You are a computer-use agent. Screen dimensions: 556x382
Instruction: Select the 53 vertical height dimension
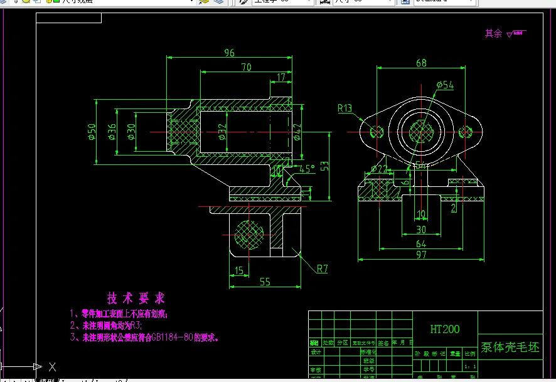tap(324, 166)
